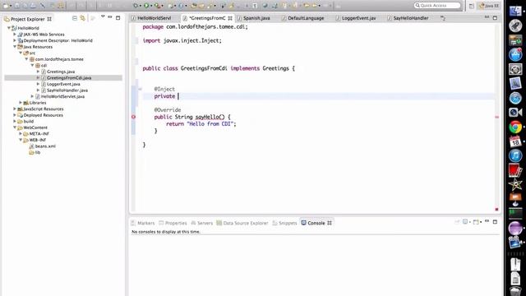Image resolution: width=526 pixels, height=296 pixels.
Task: Open the Run dropdown arrow beside green button
Action: [151, 6]
